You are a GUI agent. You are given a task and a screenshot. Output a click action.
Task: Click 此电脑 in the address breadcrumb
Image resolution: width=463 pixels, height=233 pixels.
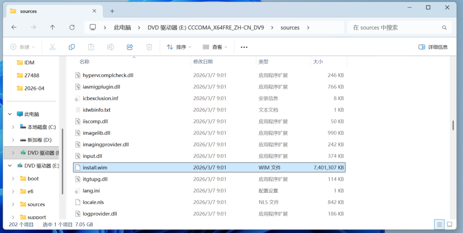point(122,28)
